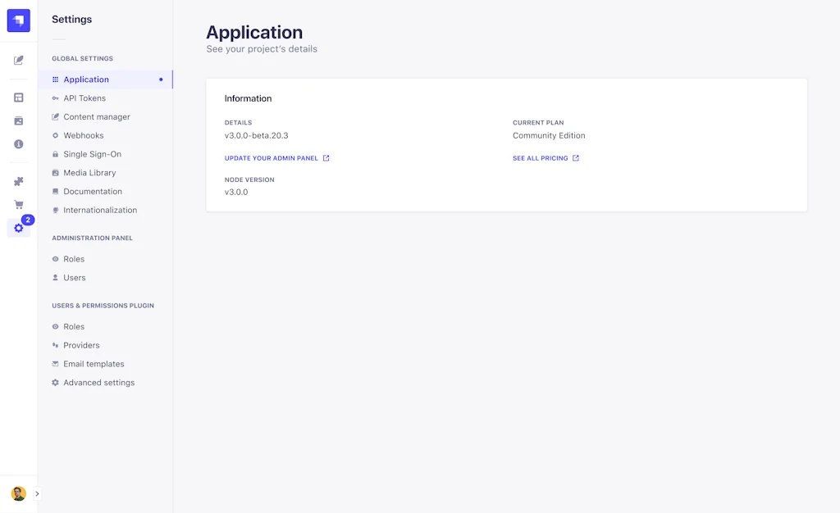The height and width of the screenshot is (513, 840).
Task: Click the SEE ALL PRICING link
Action: tap(541, 157)
